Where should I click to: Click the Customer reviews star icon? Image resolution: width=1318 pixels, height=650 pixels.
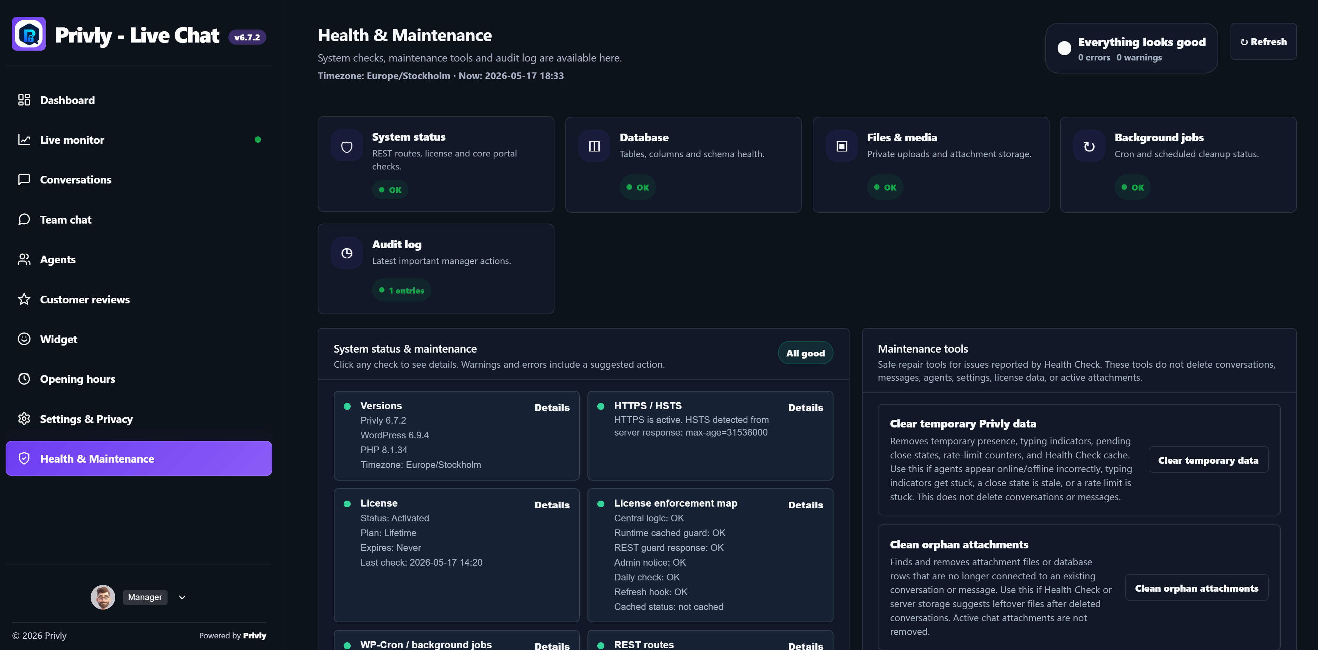click(x=24, y=300)
